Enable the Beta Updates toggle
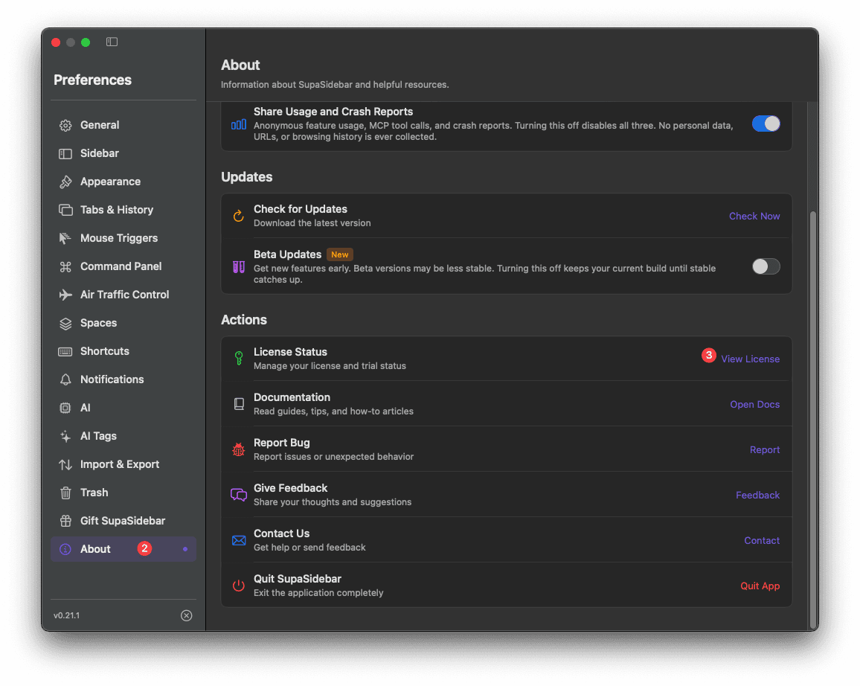Viewport: 860px width, 686px height. [766, 266]
